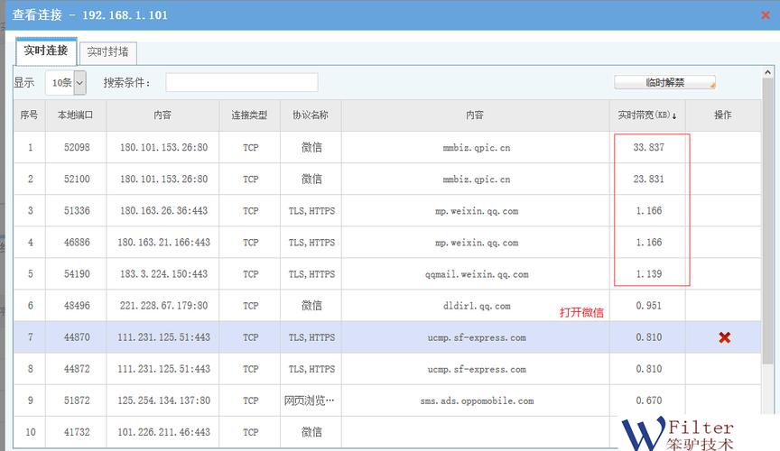Switch to the 实时连接 tab
Viewport: 780px width, 451px height.
pyautogui.click(x=46, y=51)
